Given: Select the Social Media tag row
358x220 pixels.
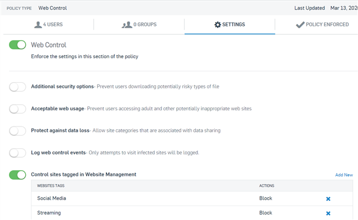Looking at the screenshot, I should 192,199.
